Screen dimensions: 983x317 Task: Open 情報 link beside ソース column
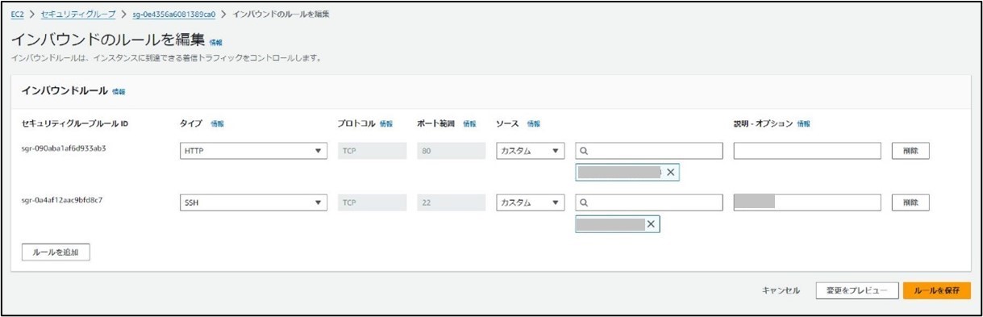coord(533,123)
